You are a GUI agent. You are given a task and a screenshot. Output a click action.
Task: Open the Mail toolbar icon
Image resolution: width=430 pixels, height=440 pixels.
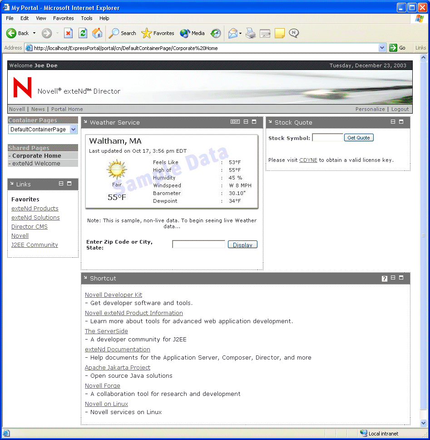pyautogui.click(x=232, y=33)
